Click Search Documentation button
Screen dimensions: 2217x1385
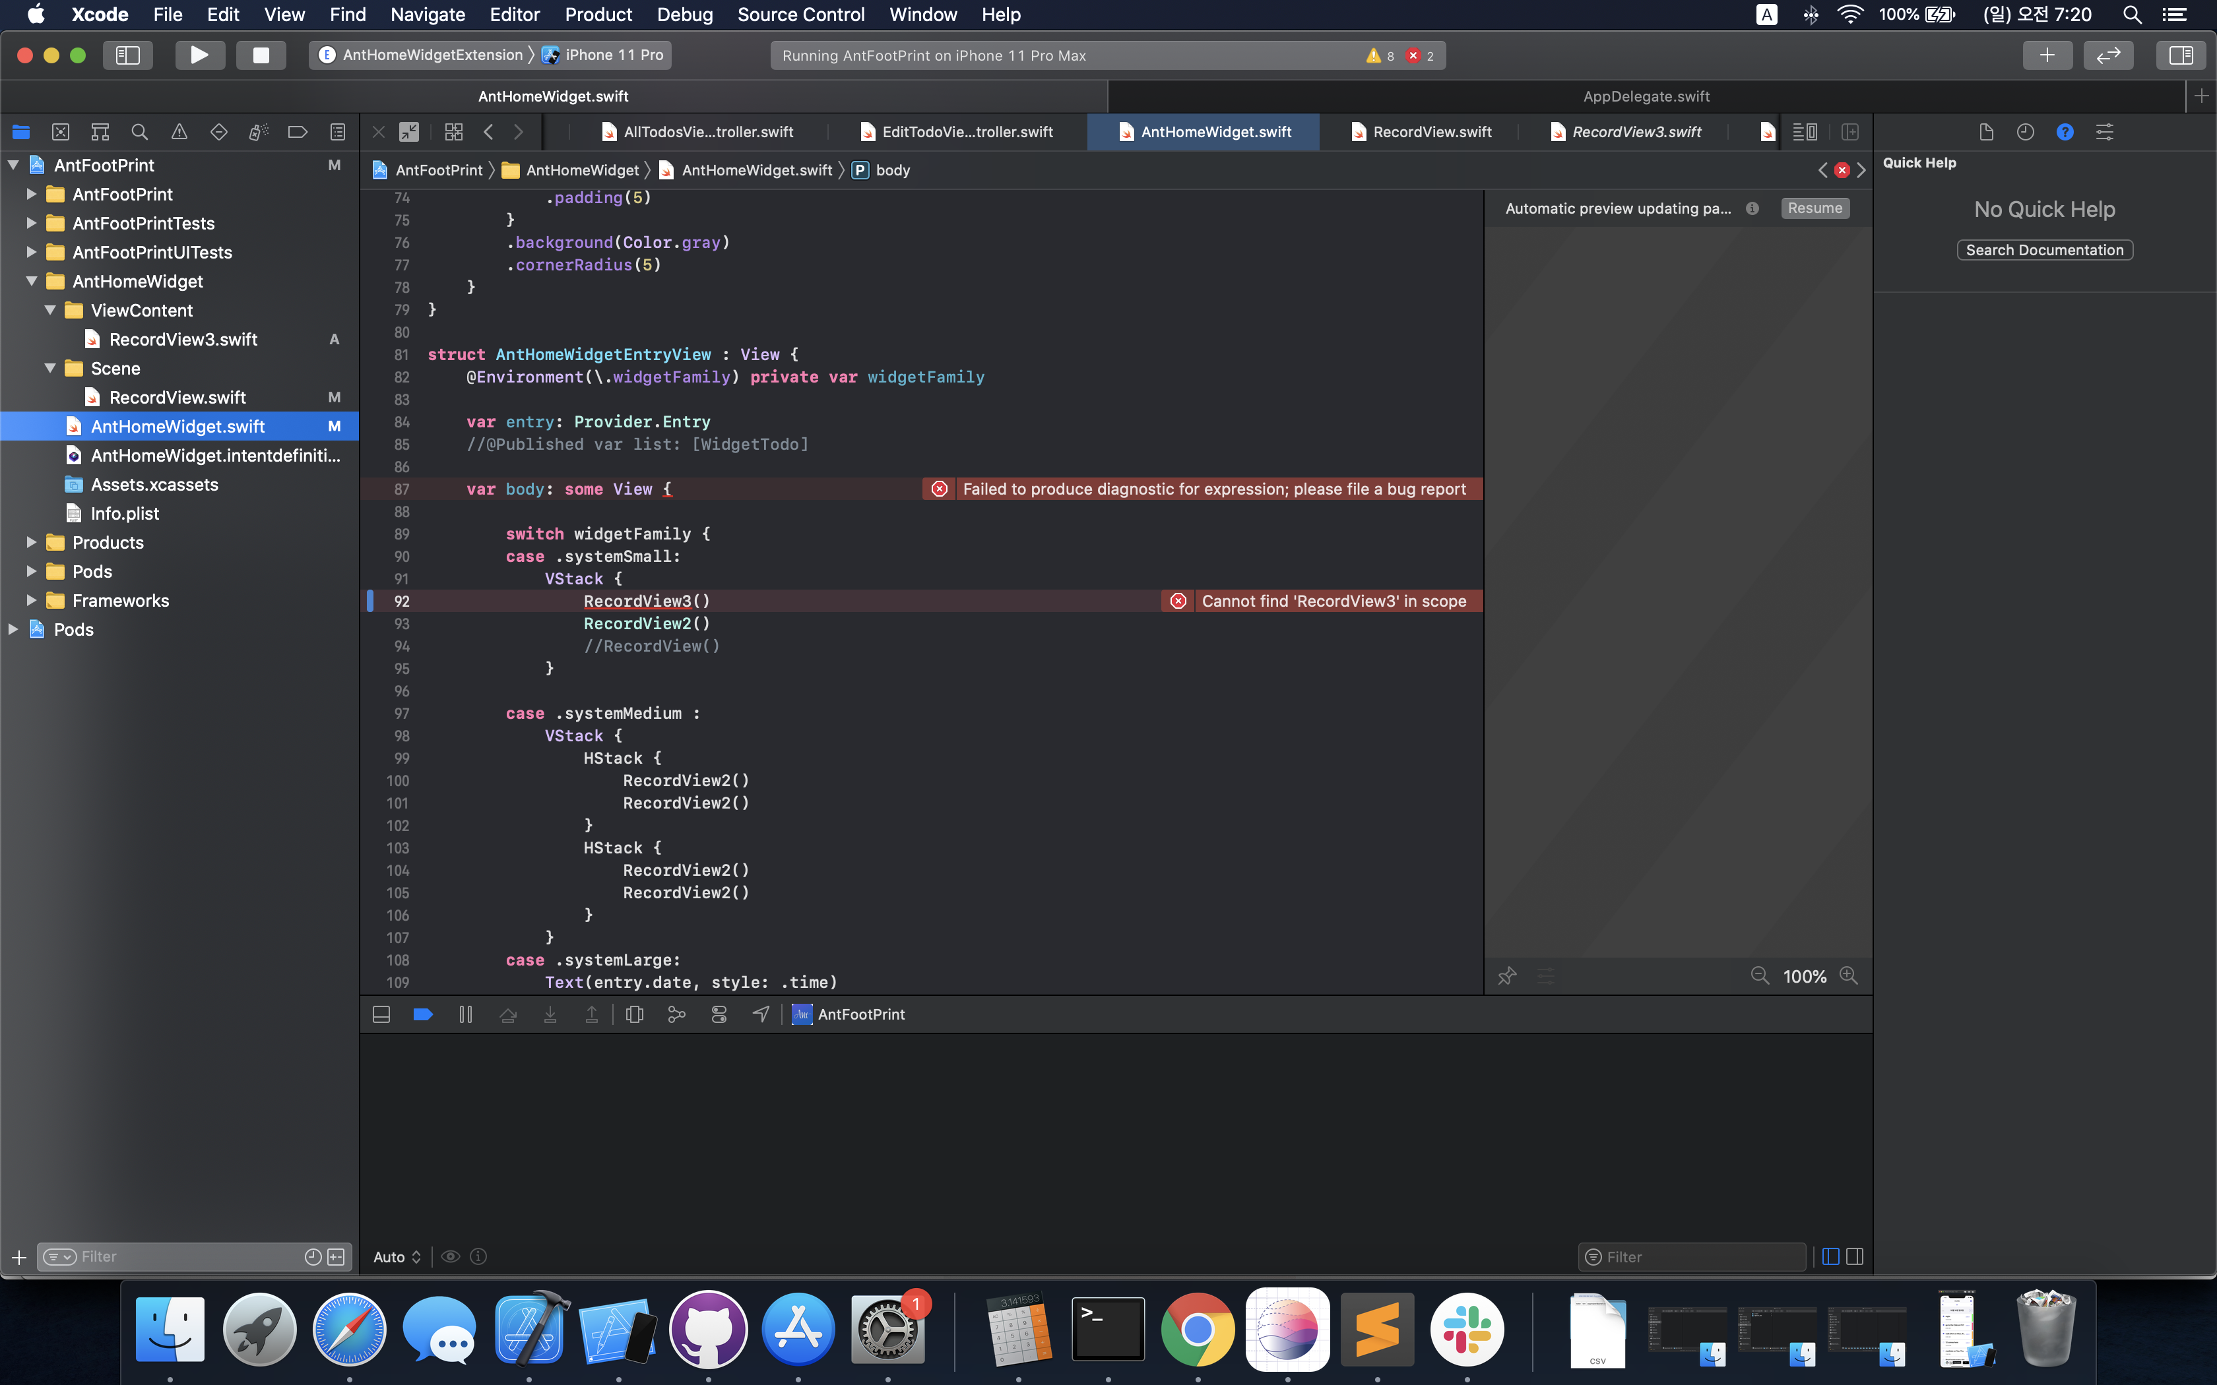click(x=2044, y=250)
